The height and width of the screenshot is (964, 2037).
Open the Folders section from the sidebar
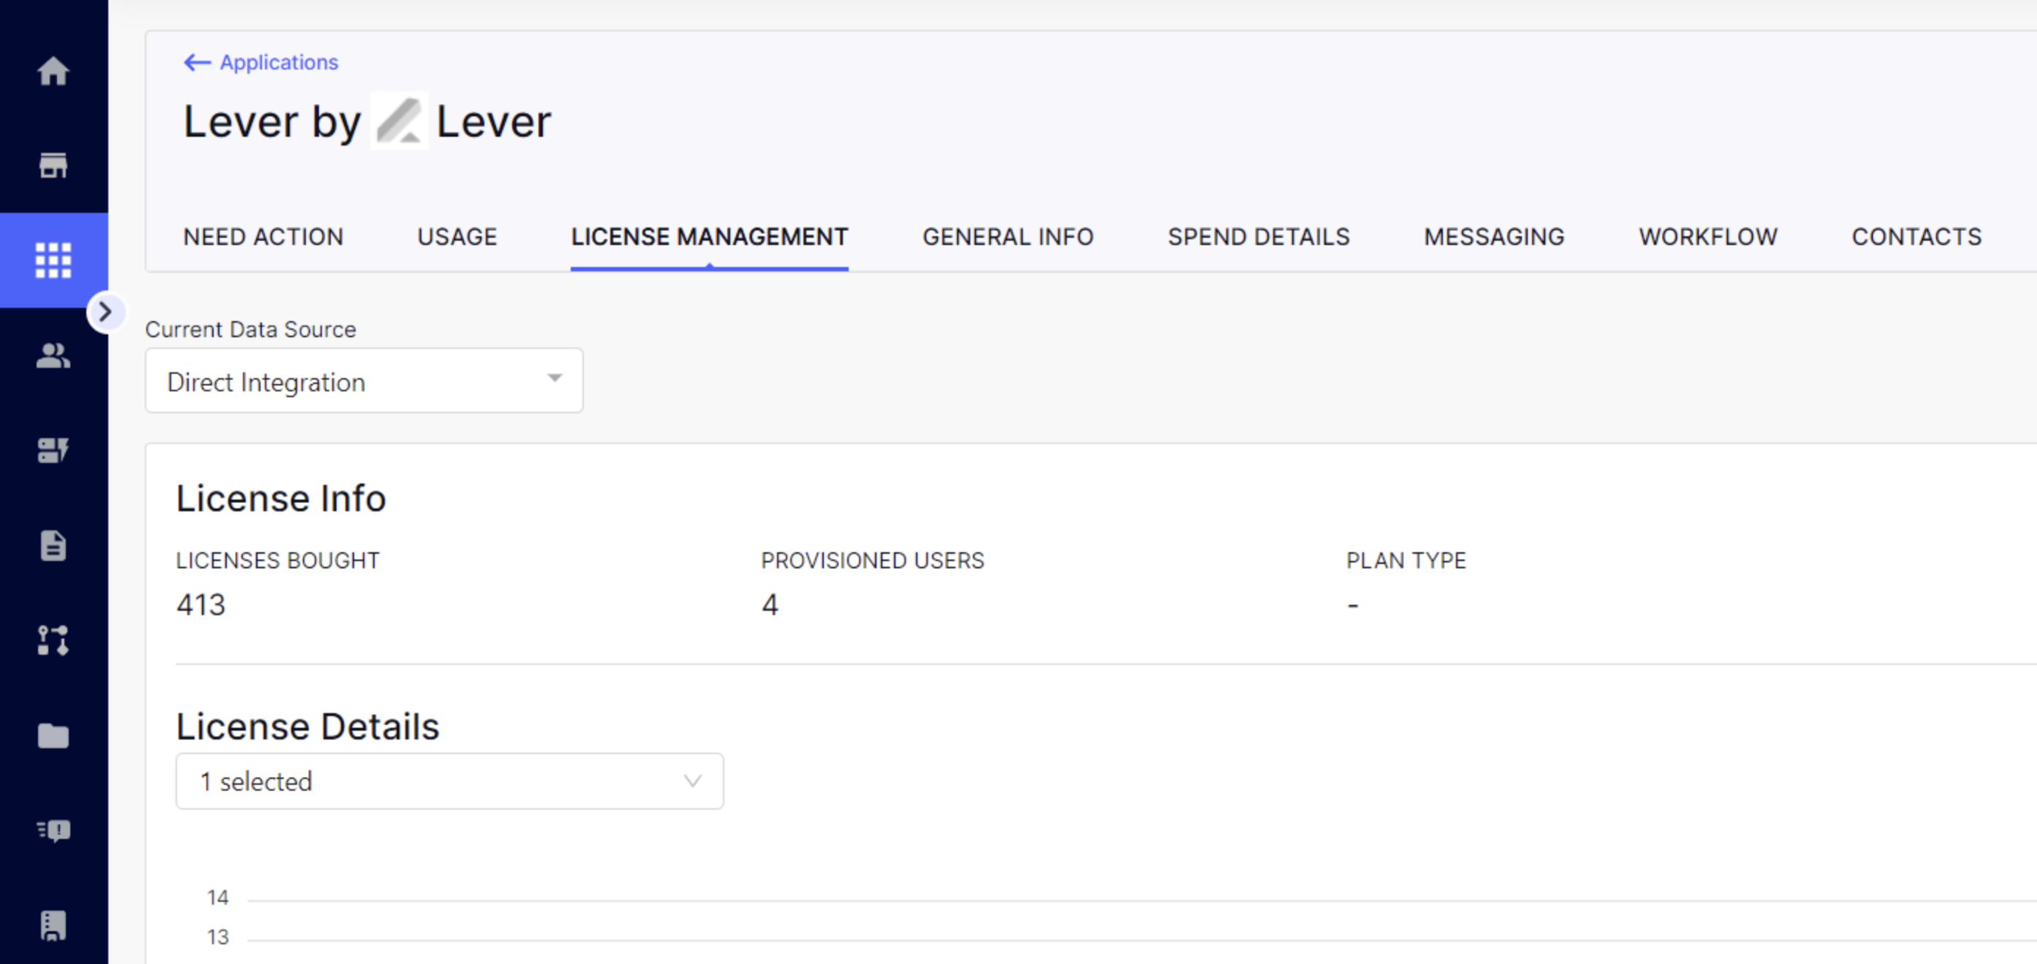pyautogui.click(x=53, y=737)
